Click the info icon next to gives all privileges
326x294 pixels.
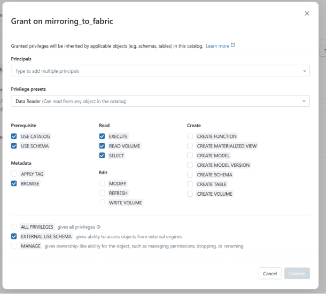98,227
